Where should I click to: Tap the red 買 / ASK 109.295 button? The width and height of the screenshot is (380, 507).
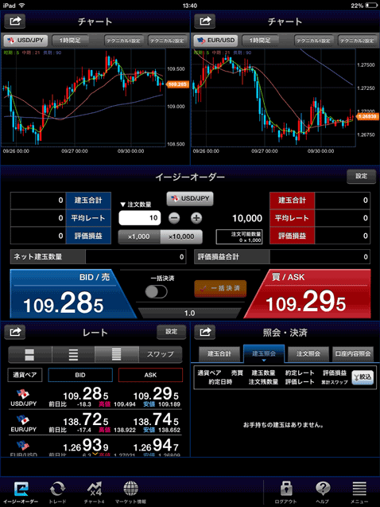[x=308, y=294]
